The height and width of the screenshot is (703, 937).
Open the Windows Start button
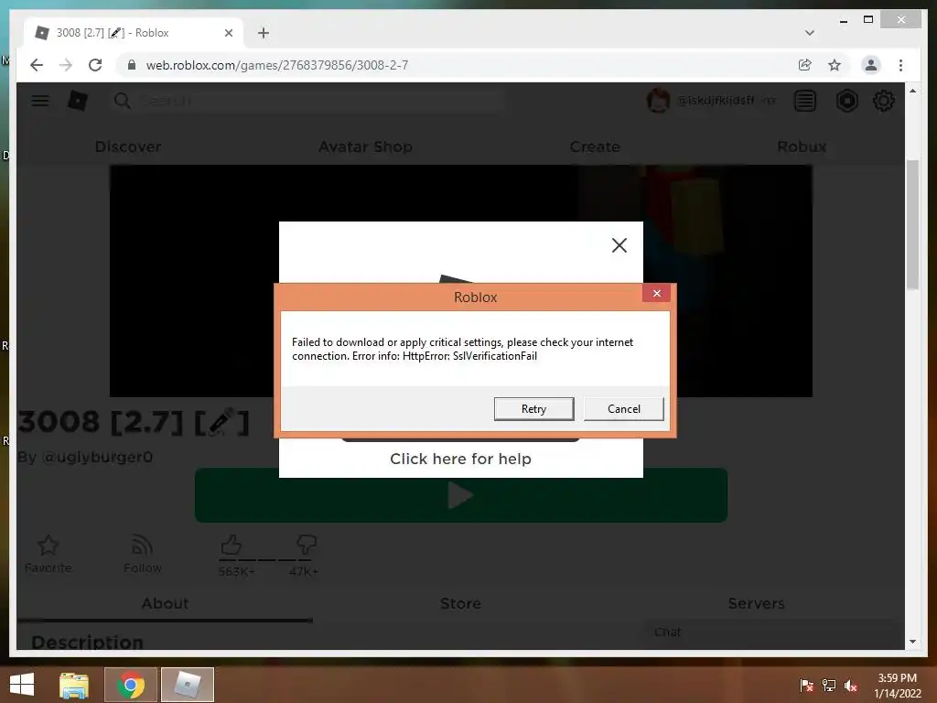tap(22, 685)
